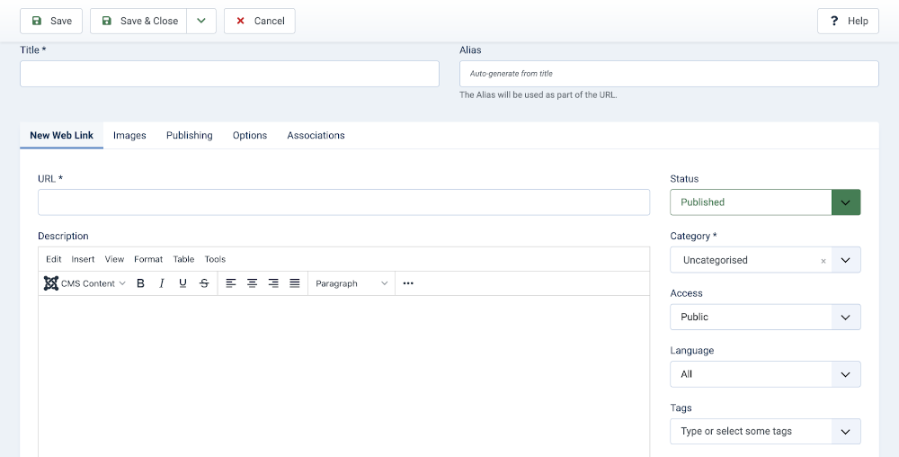Click the Bold formatting icon
This screenshot has width=899, height=457.
(x=140, y=283)
